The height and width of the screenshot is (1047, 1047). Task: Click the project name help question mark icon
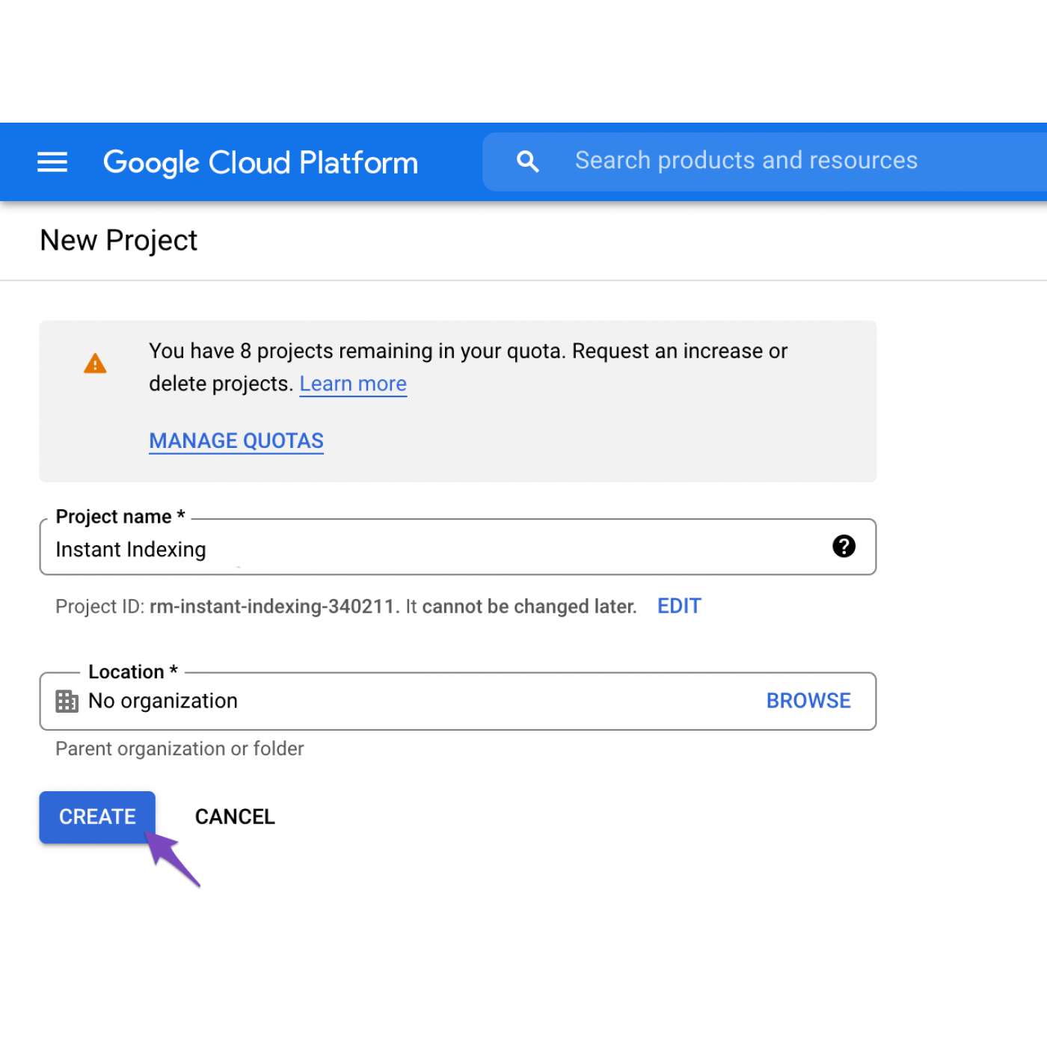point(844,547)
